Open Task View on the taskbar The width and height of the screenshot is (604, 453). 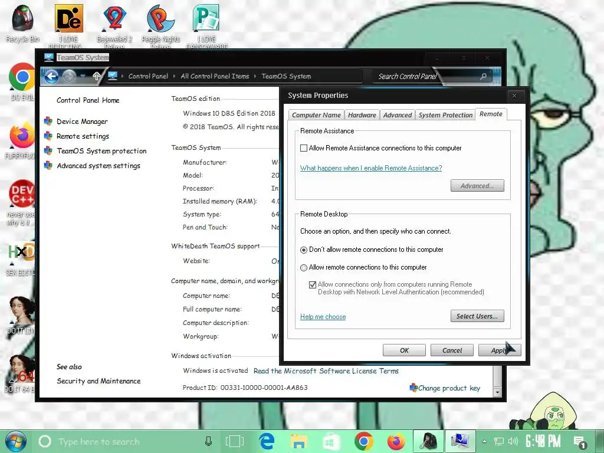tap(235, 441)
